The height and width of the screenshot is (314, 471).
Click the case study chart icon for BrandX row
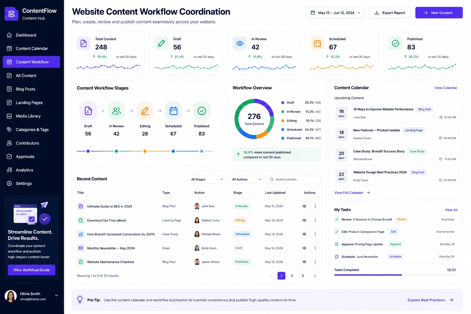pyautogui.click(x=81, y=234)
